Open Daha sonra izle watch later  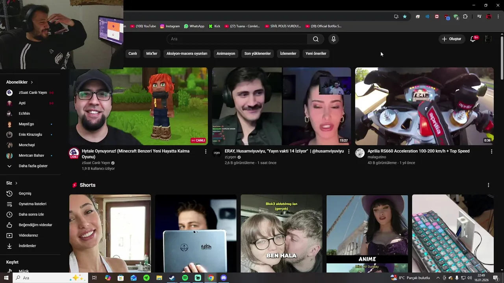click(30, 214)
